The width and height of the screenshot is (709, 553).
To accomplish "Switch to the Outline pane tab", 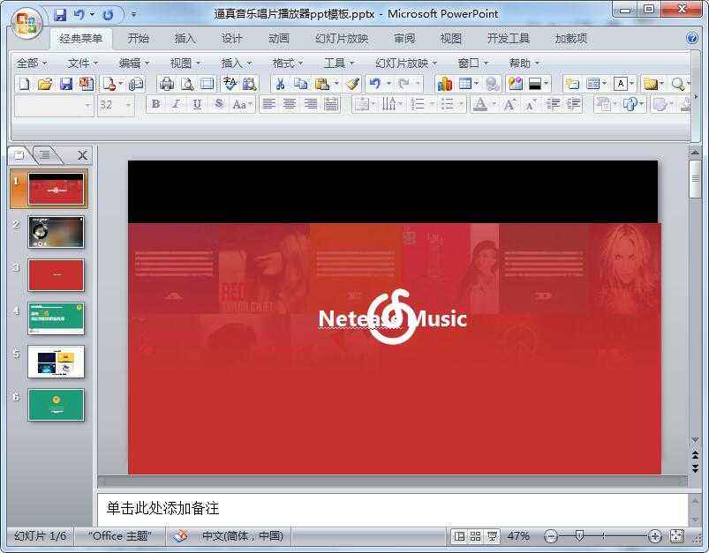I will click(45, 155).
